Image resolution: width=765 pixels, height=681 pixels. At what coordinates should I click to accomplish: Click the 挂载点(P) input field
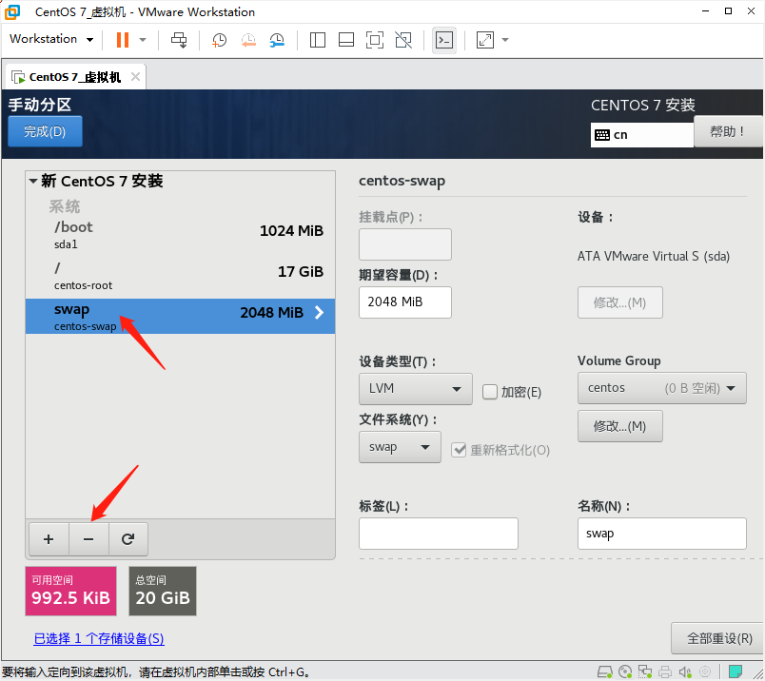pos(405,244)
